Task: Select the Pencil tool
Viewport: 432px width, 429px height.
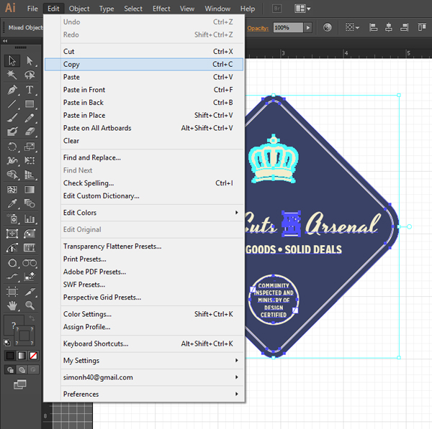Action: click(x=30, y=118)
